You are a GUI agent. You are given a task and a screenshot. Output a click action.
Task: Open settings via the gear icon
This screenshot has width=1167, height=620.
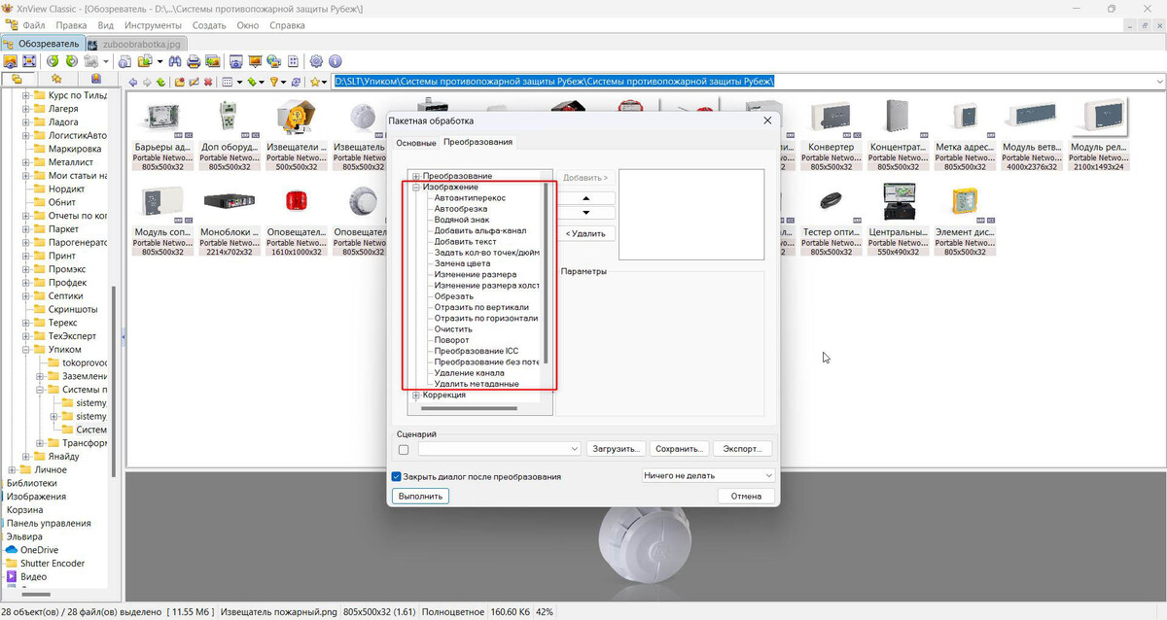316,61
